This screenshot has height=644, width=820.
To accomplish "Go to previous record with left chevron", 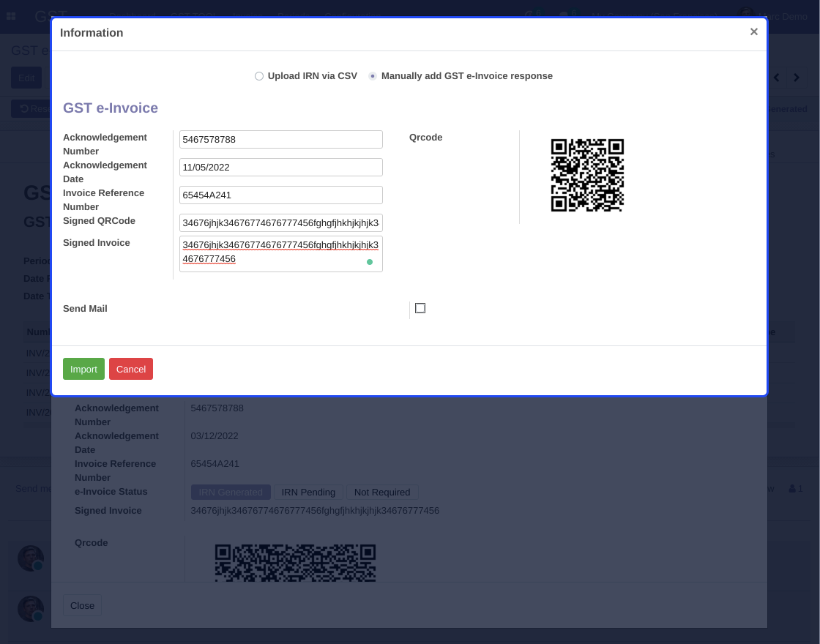I will click(x=777, y=78).
